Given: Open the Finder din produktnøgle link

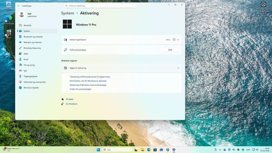Looking at the screenshot, I should tap(80, 89).
